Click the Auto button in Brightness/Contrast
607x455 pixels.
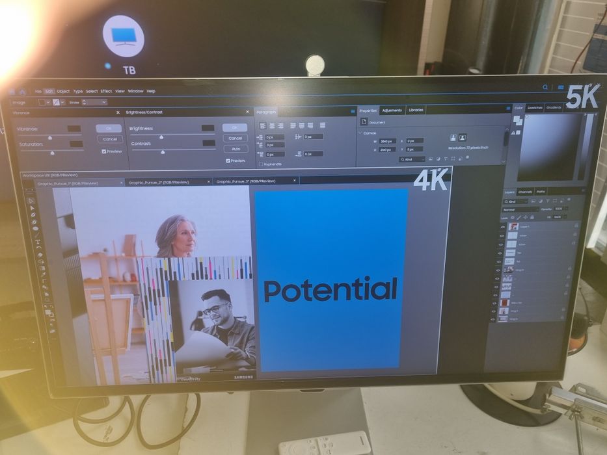tap(236, 149)
